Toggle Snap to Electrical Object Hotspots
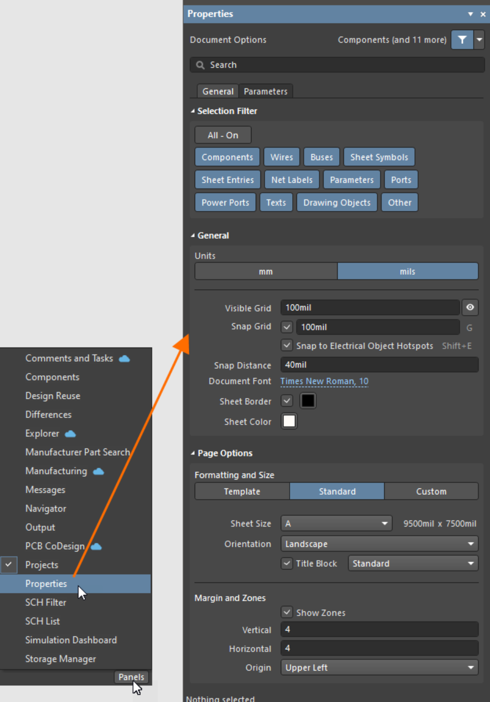This screenshot has width=490, height=702. pos(287,346)
